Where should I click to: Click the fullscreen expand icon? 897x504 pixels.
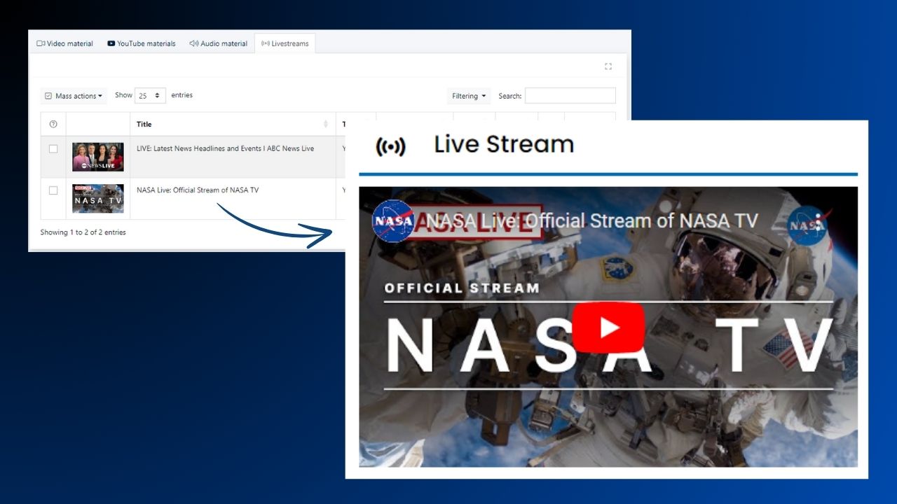click(x=608, y=66)
